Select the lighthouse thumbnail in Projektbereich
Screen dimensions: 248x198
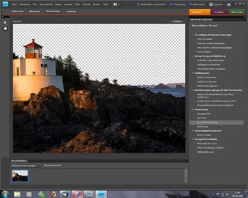[20, 176]
